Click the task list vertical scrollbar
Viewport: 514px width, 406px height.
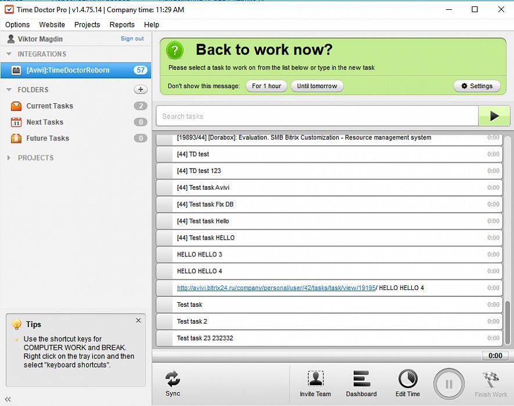[x=508, y=322]
